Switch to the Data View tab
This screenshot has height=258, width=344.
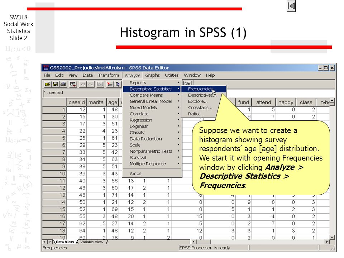tap(65, 242)
